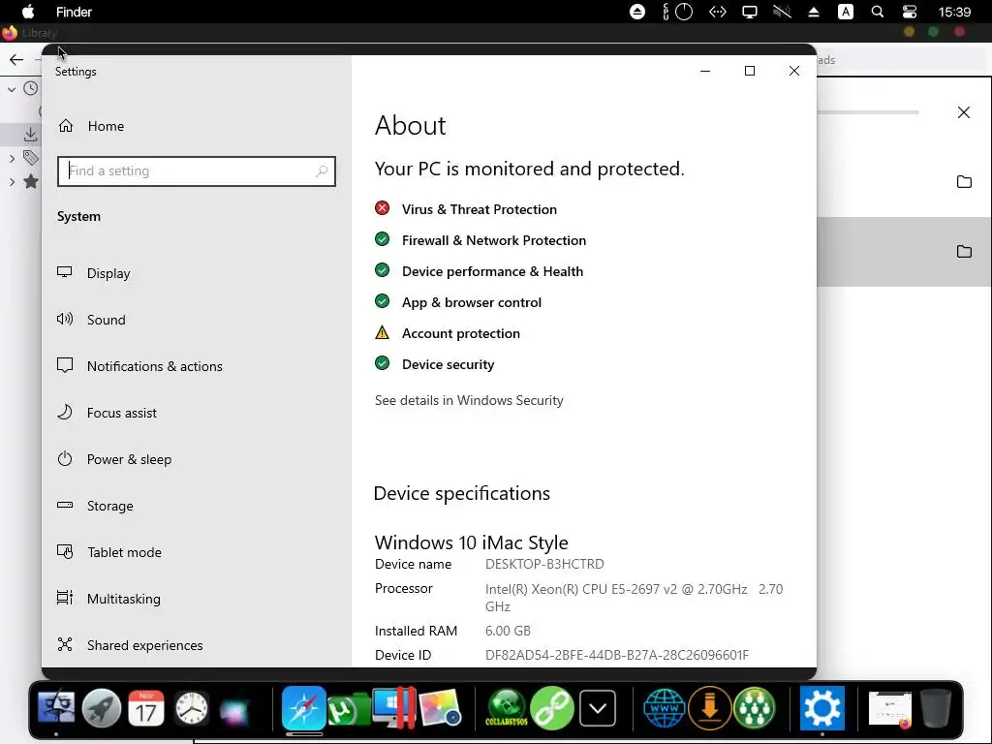Click the first folder icon in Library list
Viewport: 992px width, 744px height.
coord(964,182)
